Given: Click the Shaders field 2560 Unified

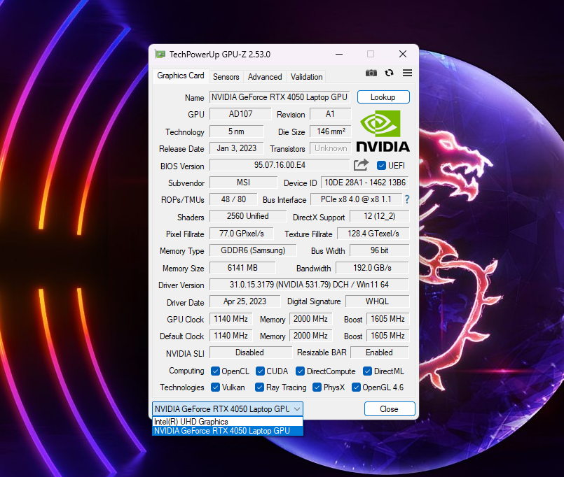Looking at the screenshot, I should [248, 216].
